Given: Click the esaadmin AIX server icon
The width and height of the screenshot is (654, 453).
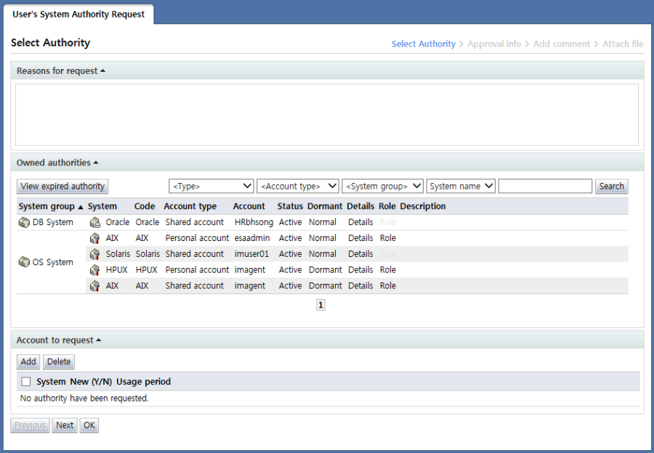Looking at the screenshot, I should (x=94, y=238).
